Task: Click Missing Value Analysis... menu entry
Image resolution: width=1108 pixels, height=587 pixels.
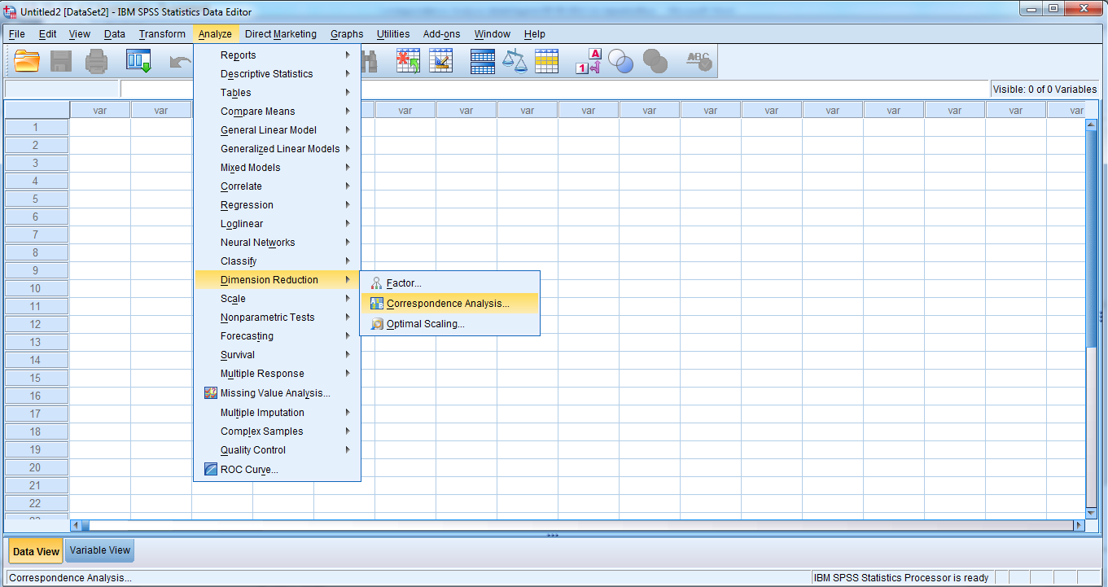Action: [x=277, y=393]
